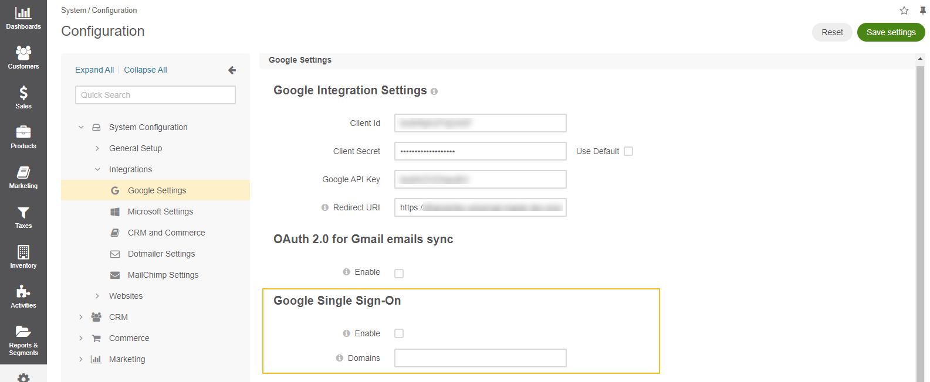Enable Google Single Sign-On checkbox
Viewport: 930px width, 382px height.
coord(399,333)
